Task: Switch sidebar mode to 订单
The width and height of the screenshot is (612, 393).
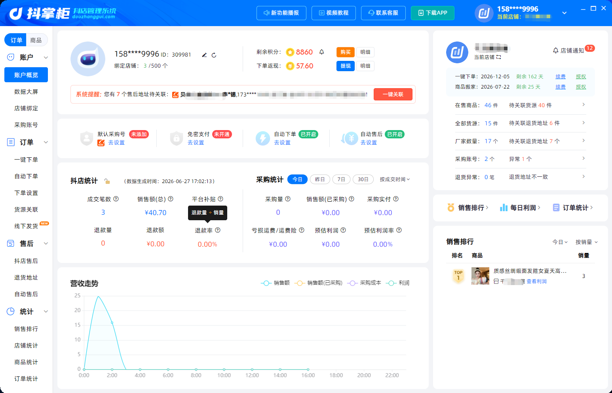Action: click(16, 40)
